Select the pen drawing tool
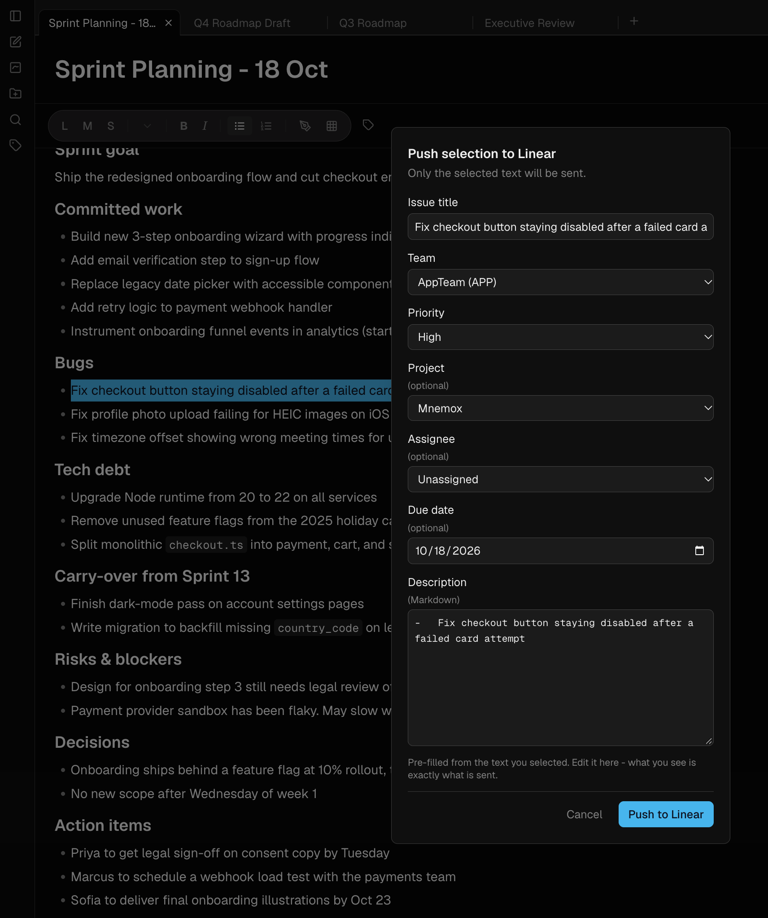The height and width of the screenshot is (918, 768). pos(305,126)
